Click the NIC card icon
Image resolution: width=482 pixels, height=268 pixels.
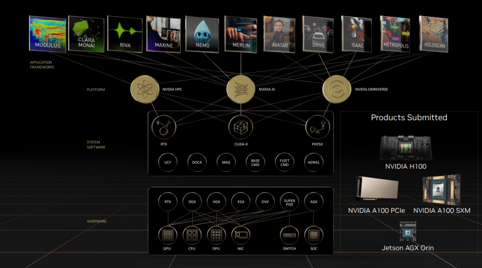tap(240, 235)
